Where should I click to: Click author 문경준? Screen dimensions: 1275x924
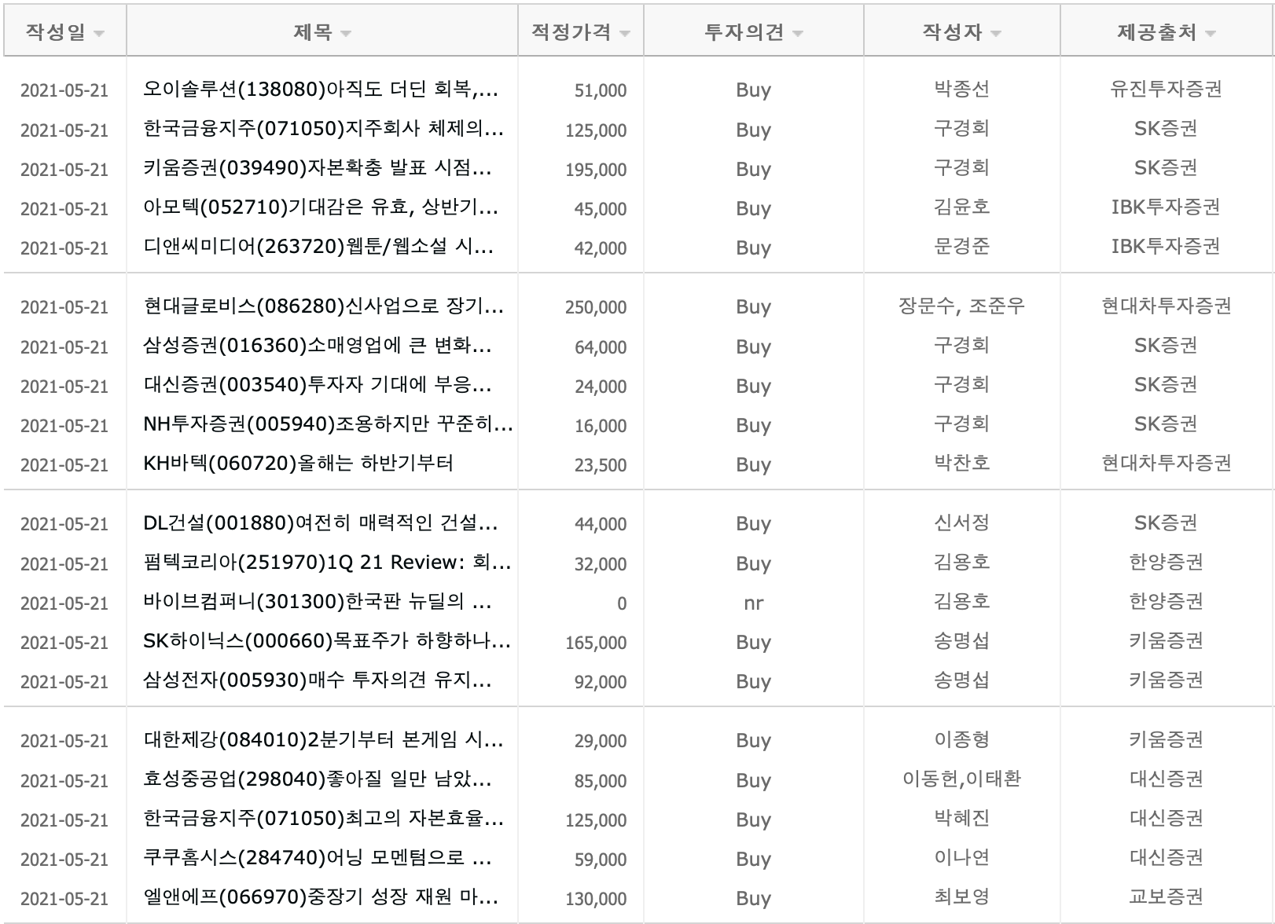tap(961, 246)
